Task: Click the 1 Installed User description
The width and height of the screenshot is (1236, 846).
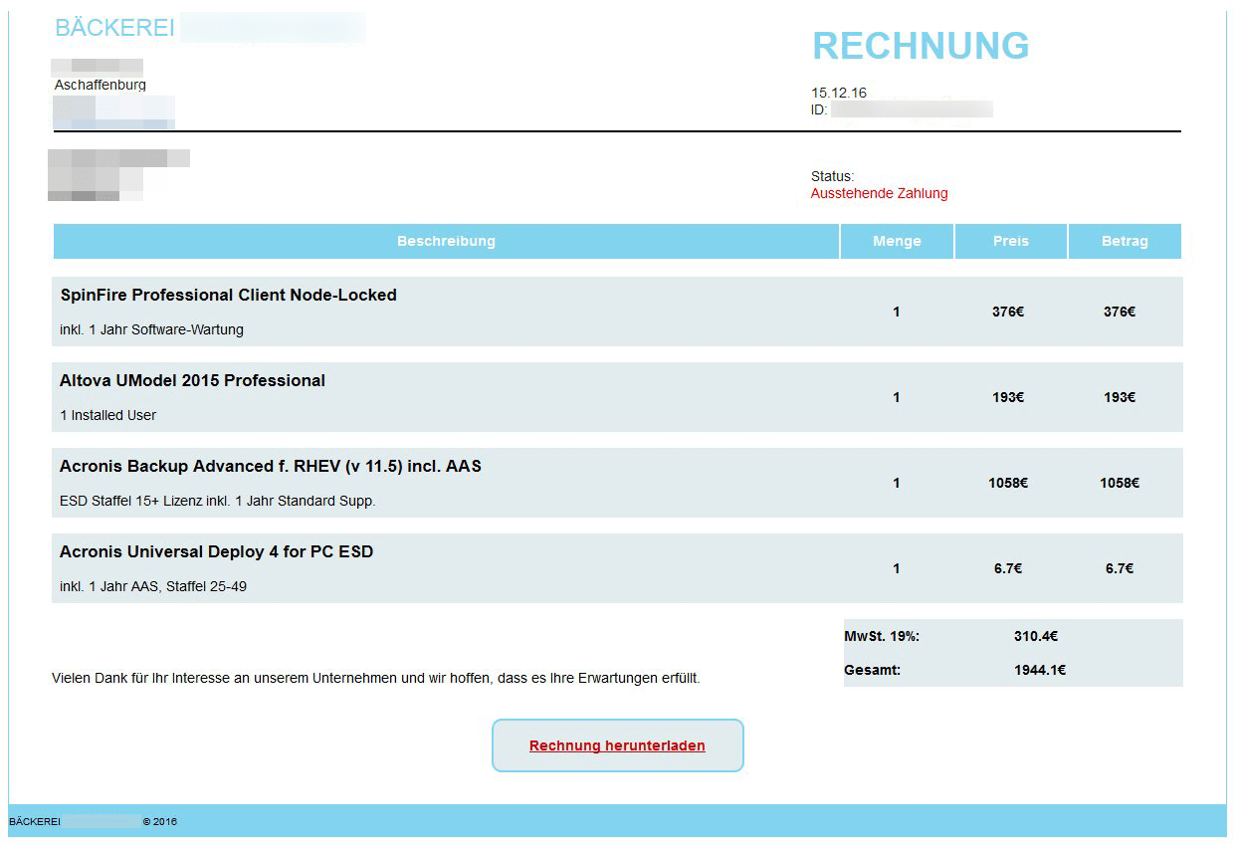Action: tap(107, 415)
